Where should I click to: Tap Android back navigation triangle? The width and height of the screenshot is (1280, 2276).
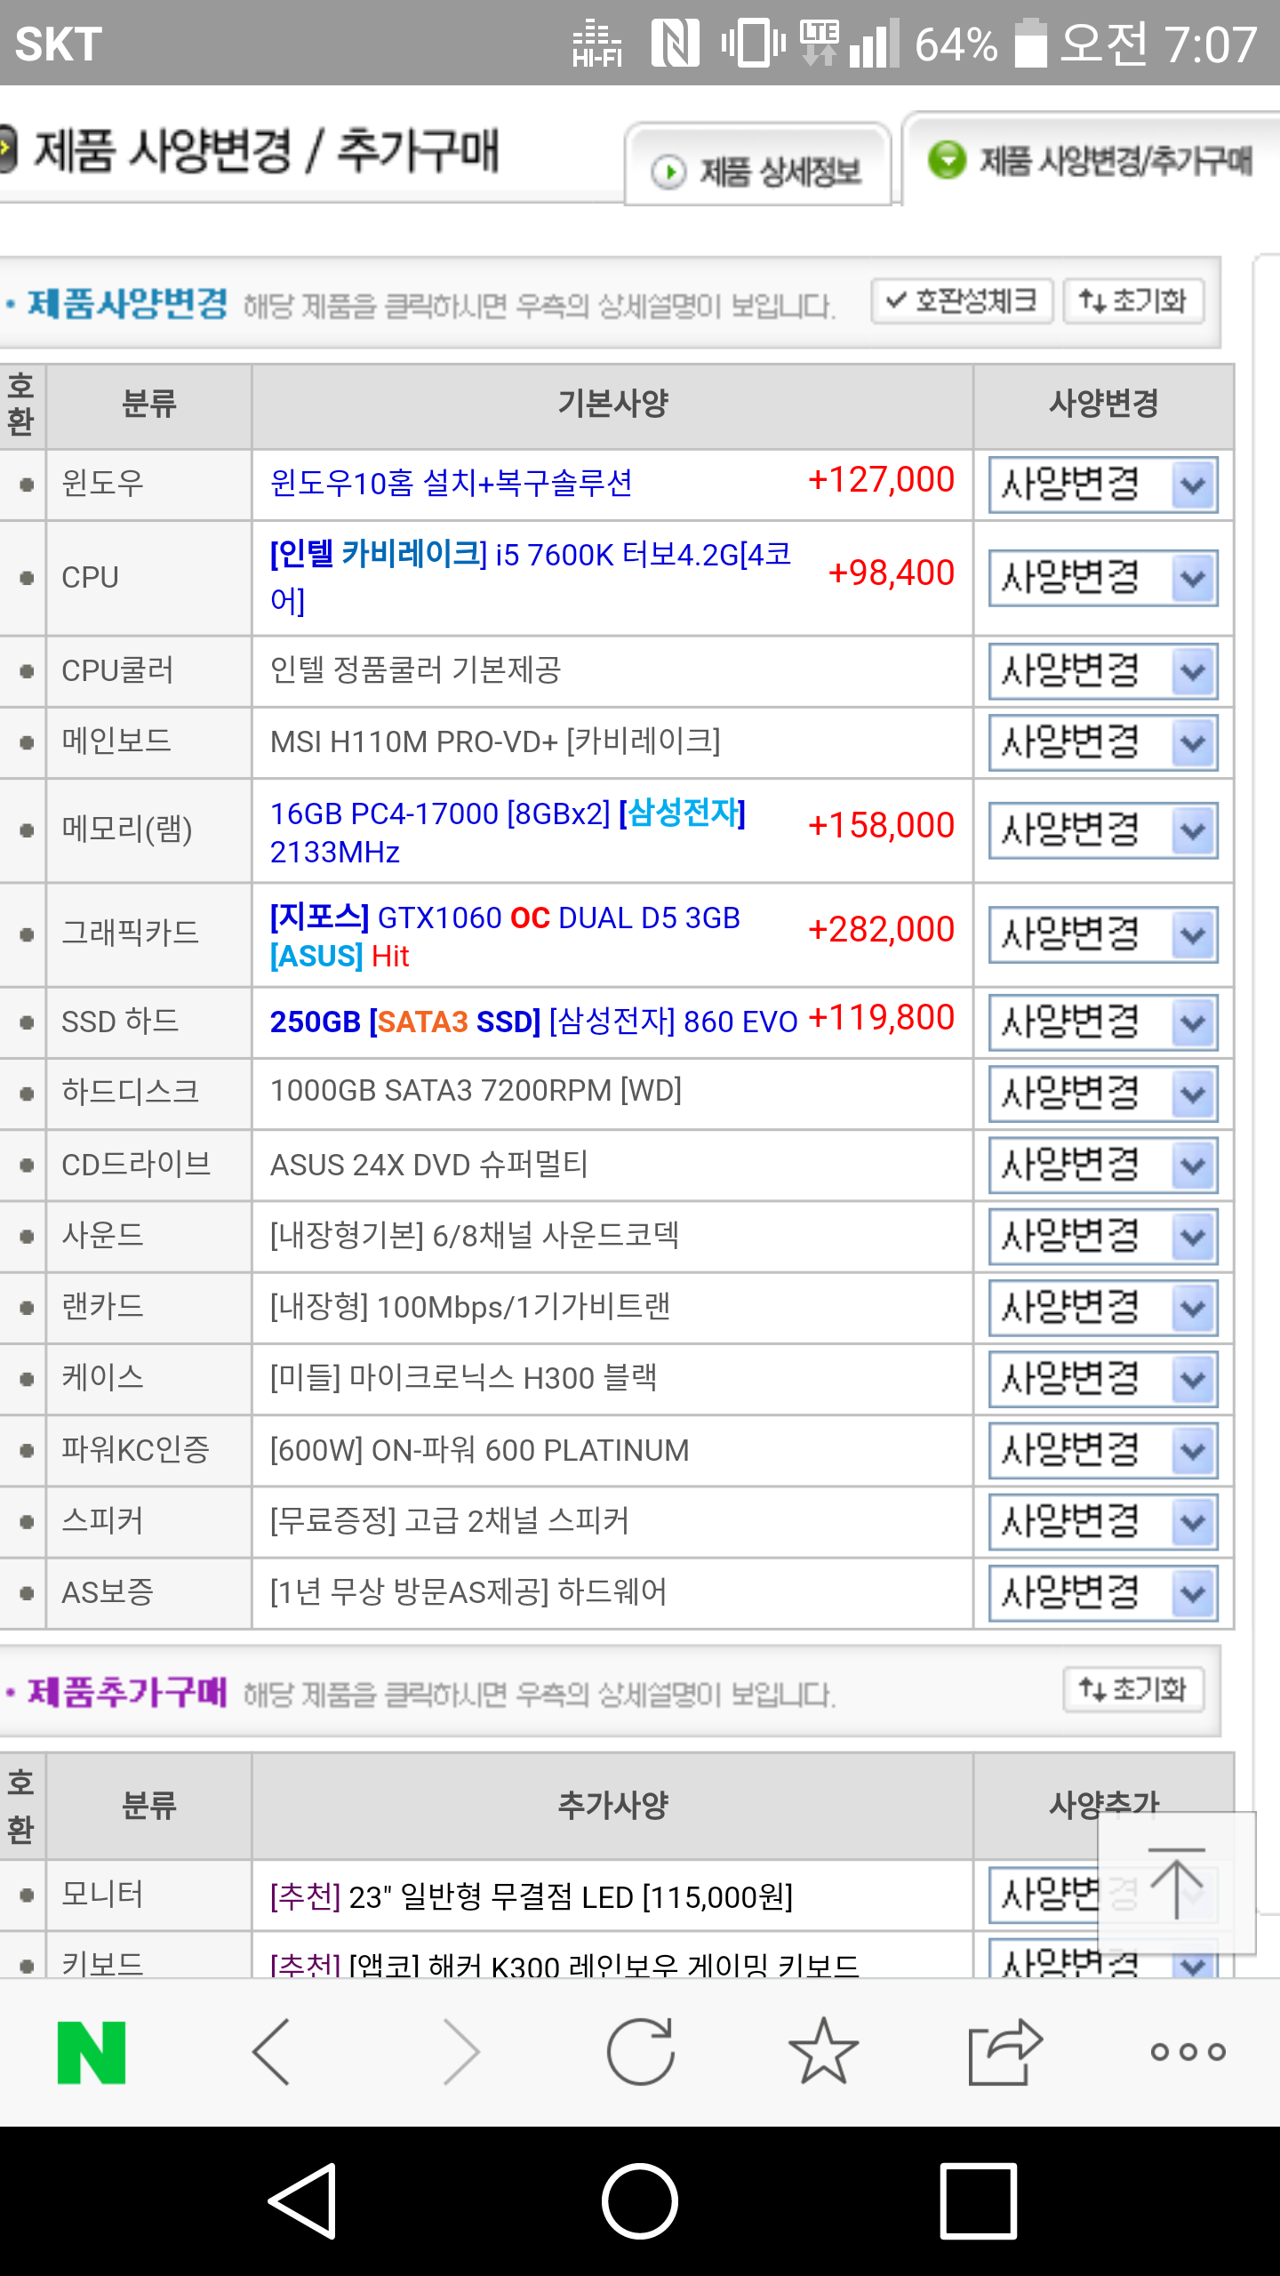click(304, 2201)
